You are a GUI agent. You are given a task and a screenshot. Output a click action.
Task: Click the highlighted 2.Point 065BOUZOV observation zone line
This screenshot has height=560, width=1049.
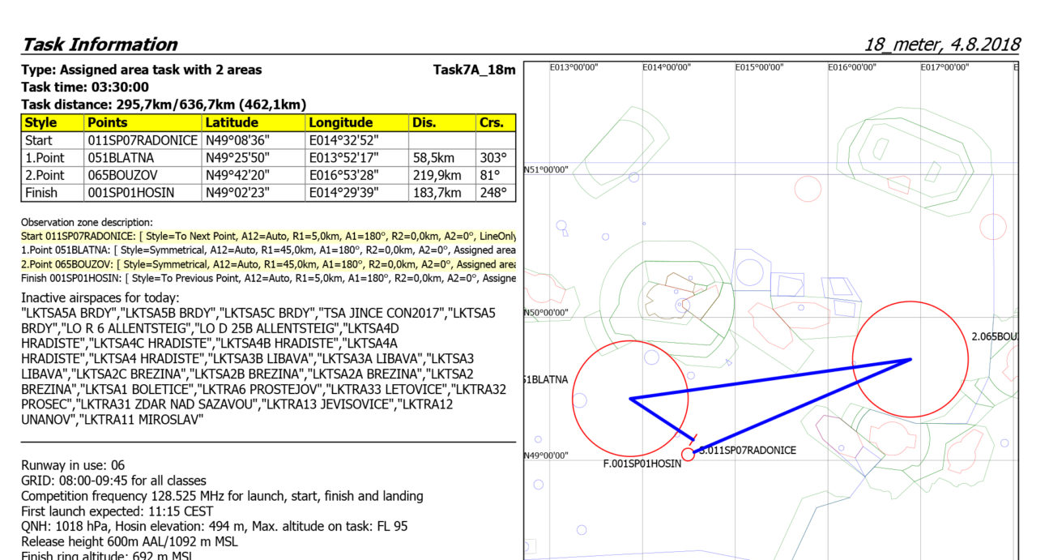pos(267,264)
